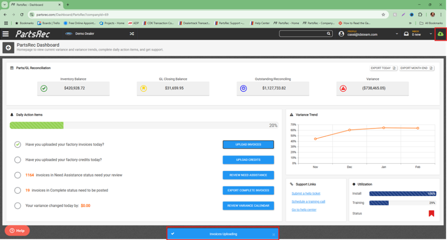Click the blue Outstanding/Reconciling target icon
Image resolution: width=447 pixels, height=240 pixels.
pyautogui.click(x=243, y=89)
